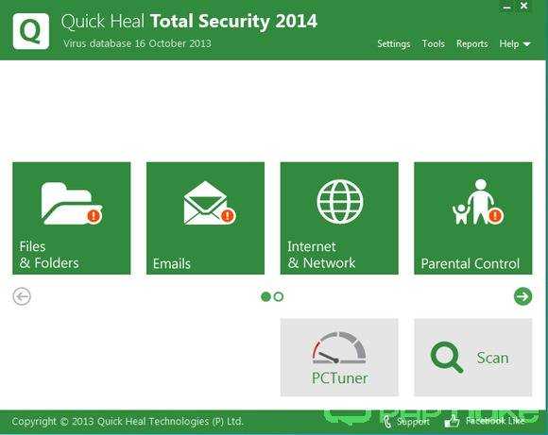Open the Files & Folders protection tile

pyautogui.click(x=72, y=218)
